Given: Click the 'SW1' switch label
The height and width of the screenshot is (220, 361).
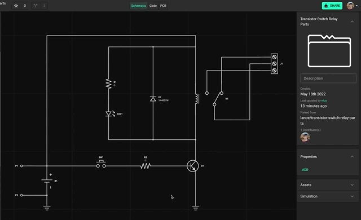Looking at the screenshot, I should click(101, 157).
